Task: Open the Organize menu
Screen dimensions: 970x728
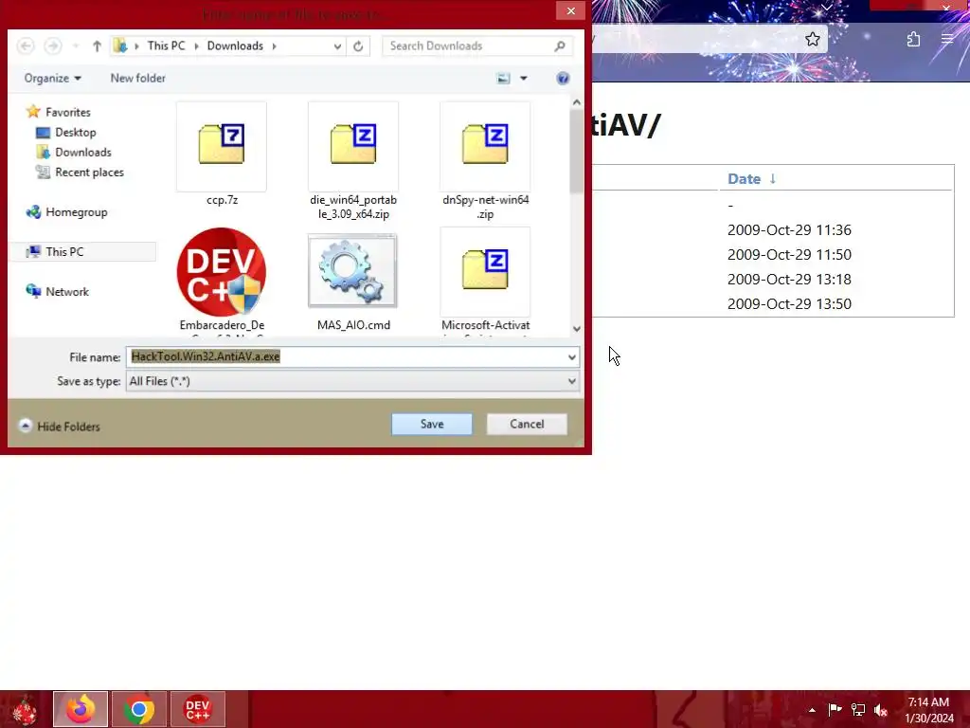Action: [53, 78]
